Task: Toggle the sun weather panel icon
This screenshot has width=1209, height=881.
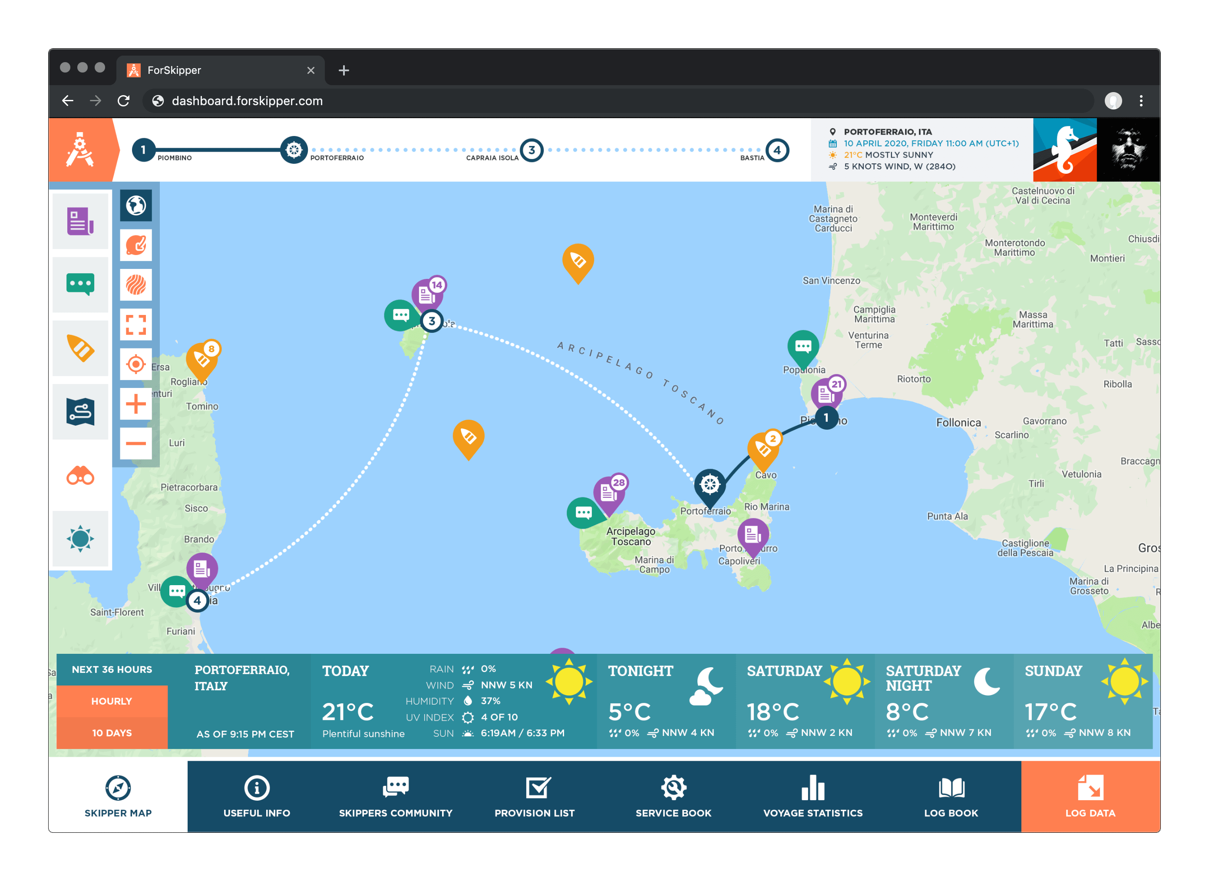Action: (x=80, y=539)
